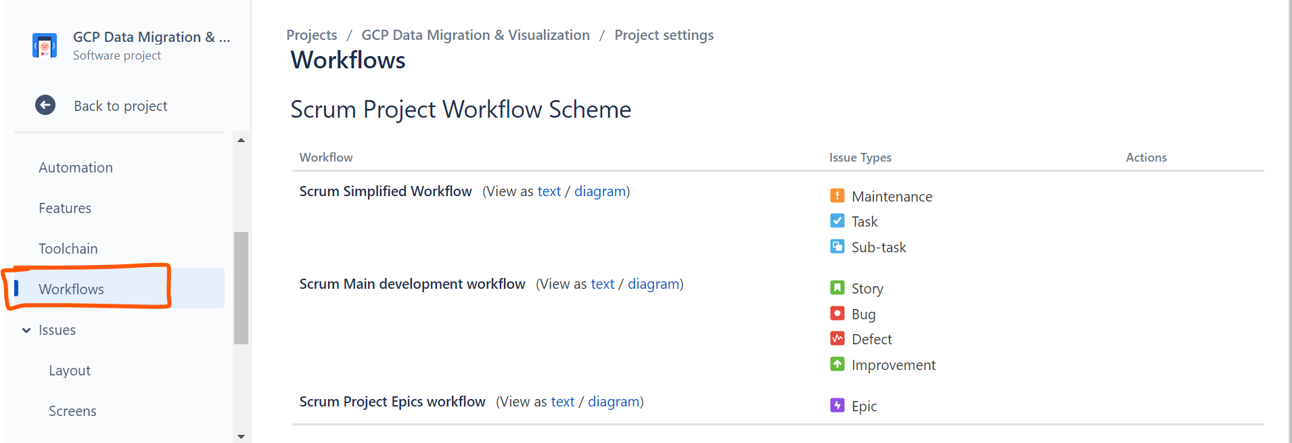This screenshot has width=1292, height=443.
Task: Click the green Story bookmark icon
Action: [x=837, y=287]
